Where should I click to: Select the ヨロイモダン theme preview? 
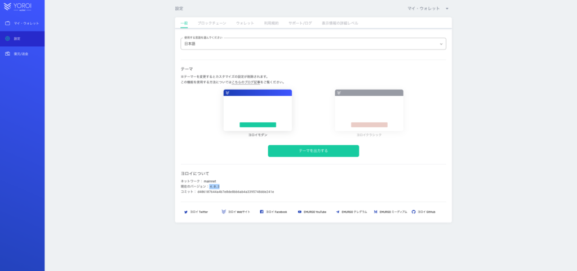(x=258, y=110)
